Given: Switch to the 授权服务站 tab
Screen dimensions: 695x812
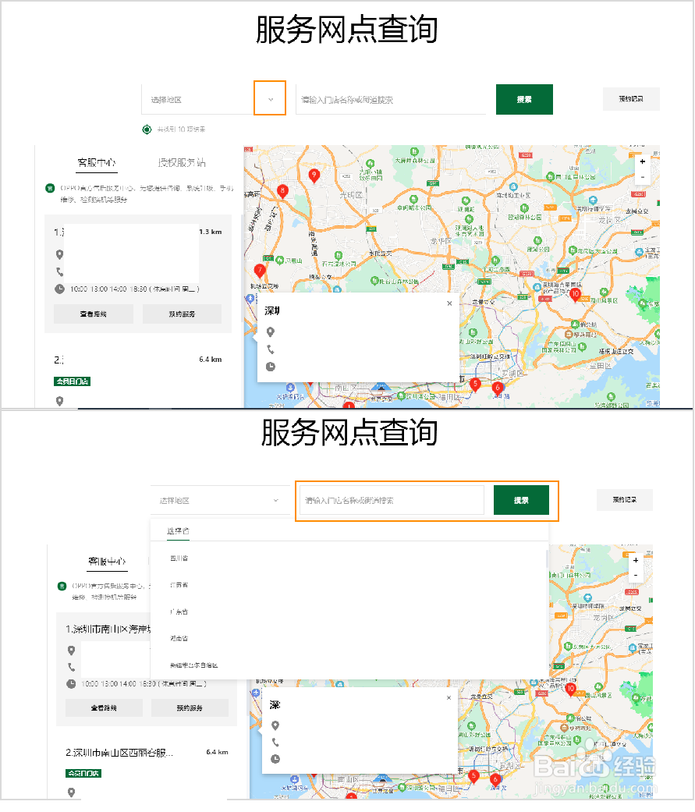Looking at the screenshot, I should click(x=181, y=163).
